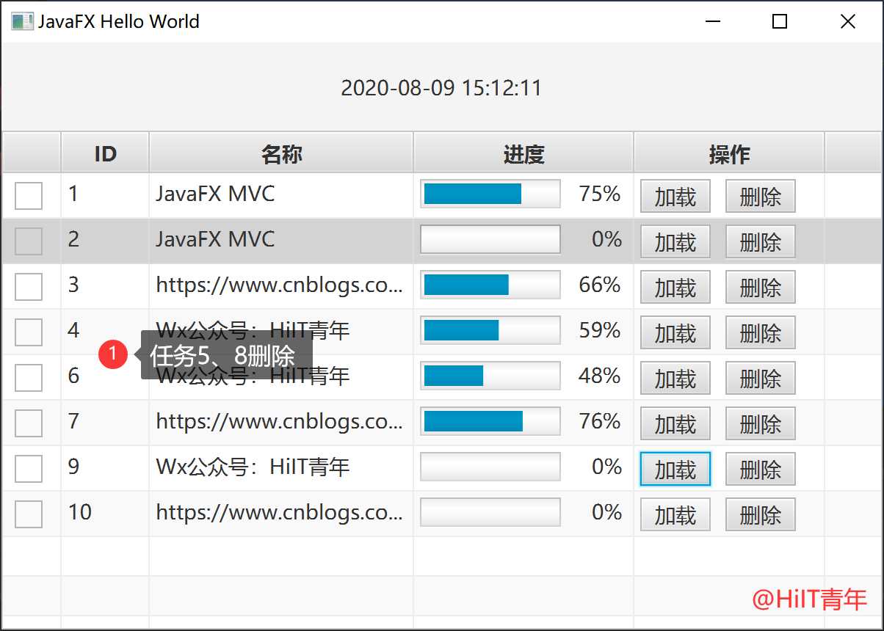Click the 操作 column header
Viewport: 884px width, 631px height.
click(x=729, y=153)
